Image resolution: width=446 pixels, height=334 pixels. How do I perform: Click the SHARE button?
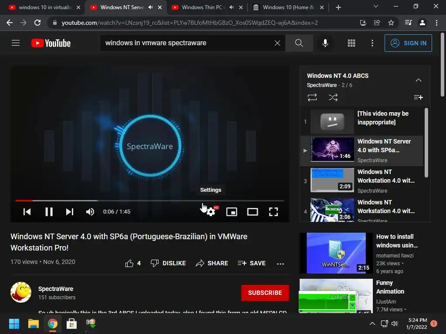212,263
